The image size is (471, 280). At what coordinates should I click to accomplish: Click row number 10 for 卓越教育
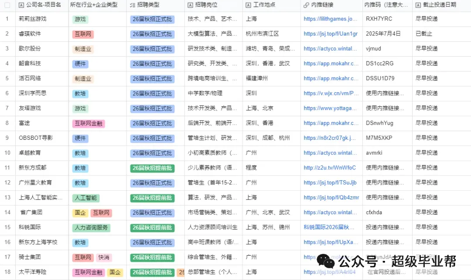(7, 153)
